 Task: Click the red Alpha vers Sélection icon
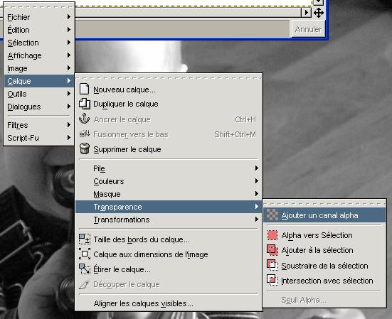[x=272, y=235]
